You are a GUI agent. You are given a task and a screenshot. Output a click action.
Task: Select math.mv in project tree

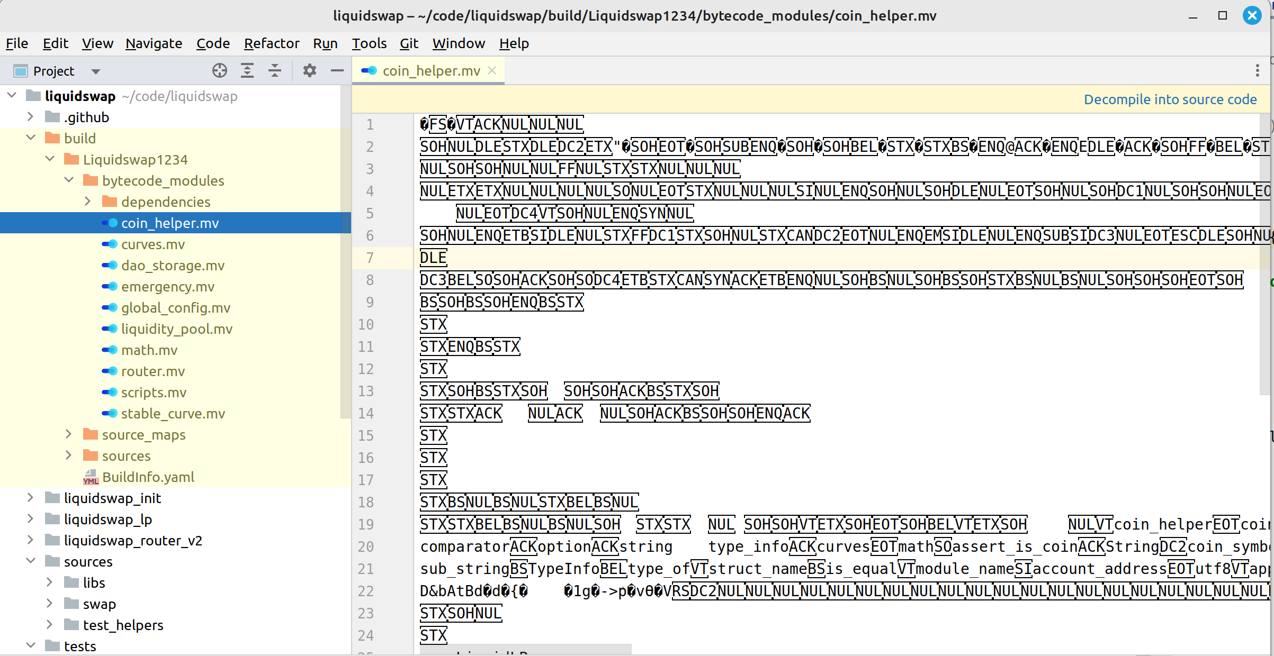pyautogui.click(x=149, y=350)
